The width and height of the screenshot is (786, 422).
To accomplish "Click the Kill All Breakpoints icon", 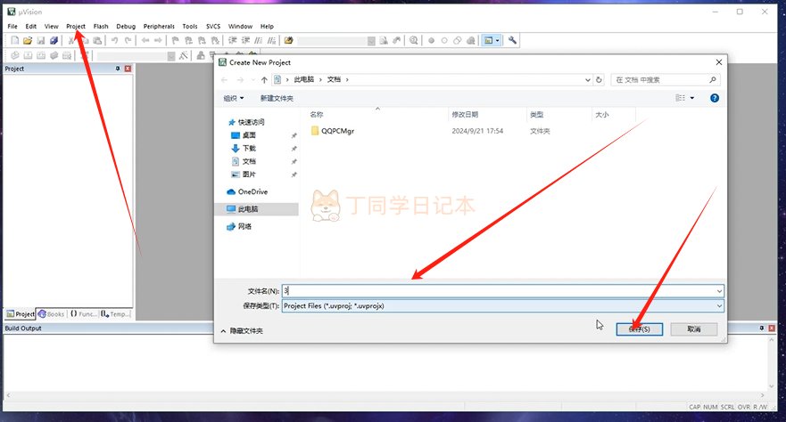I will pos(470,40).
